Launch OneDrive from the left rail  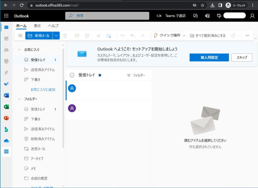(x=6, y=141)
